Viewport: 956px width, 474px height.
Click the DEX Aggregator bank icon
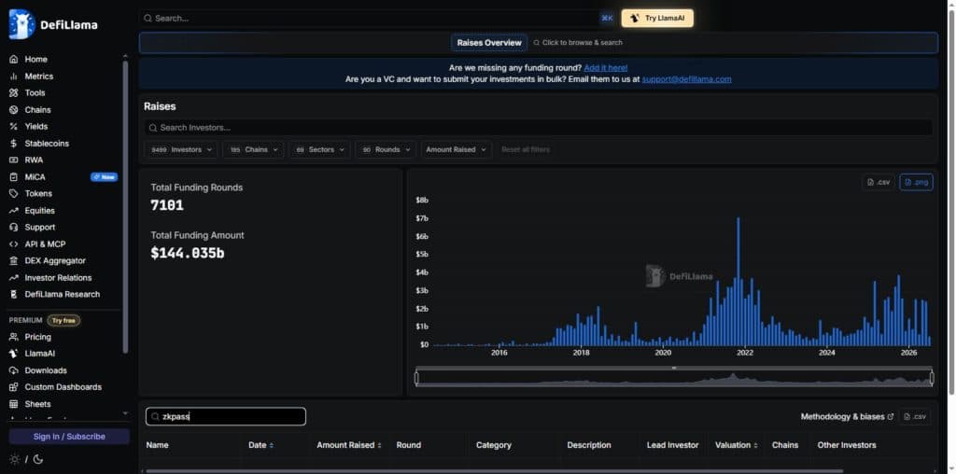click(x=13, y=260)
